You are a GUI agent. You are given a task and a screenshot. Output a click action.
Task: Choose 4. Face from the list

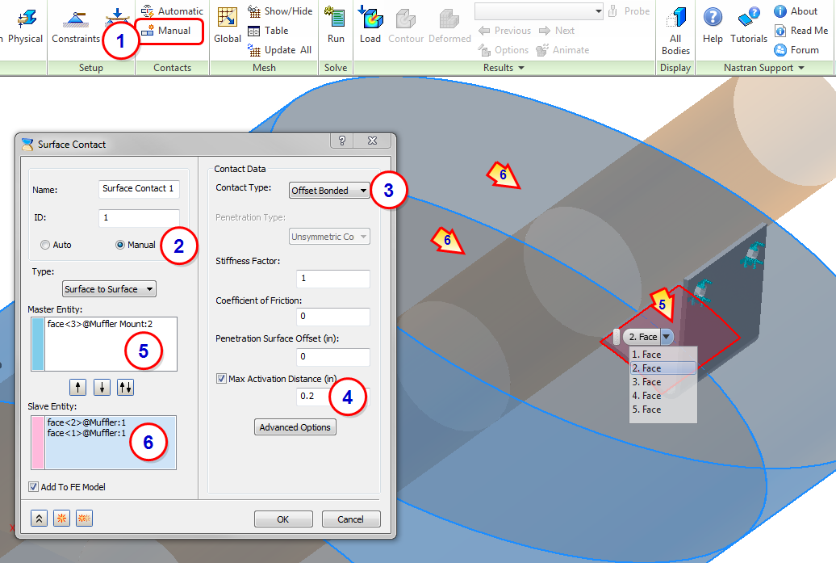pos(663,396)
